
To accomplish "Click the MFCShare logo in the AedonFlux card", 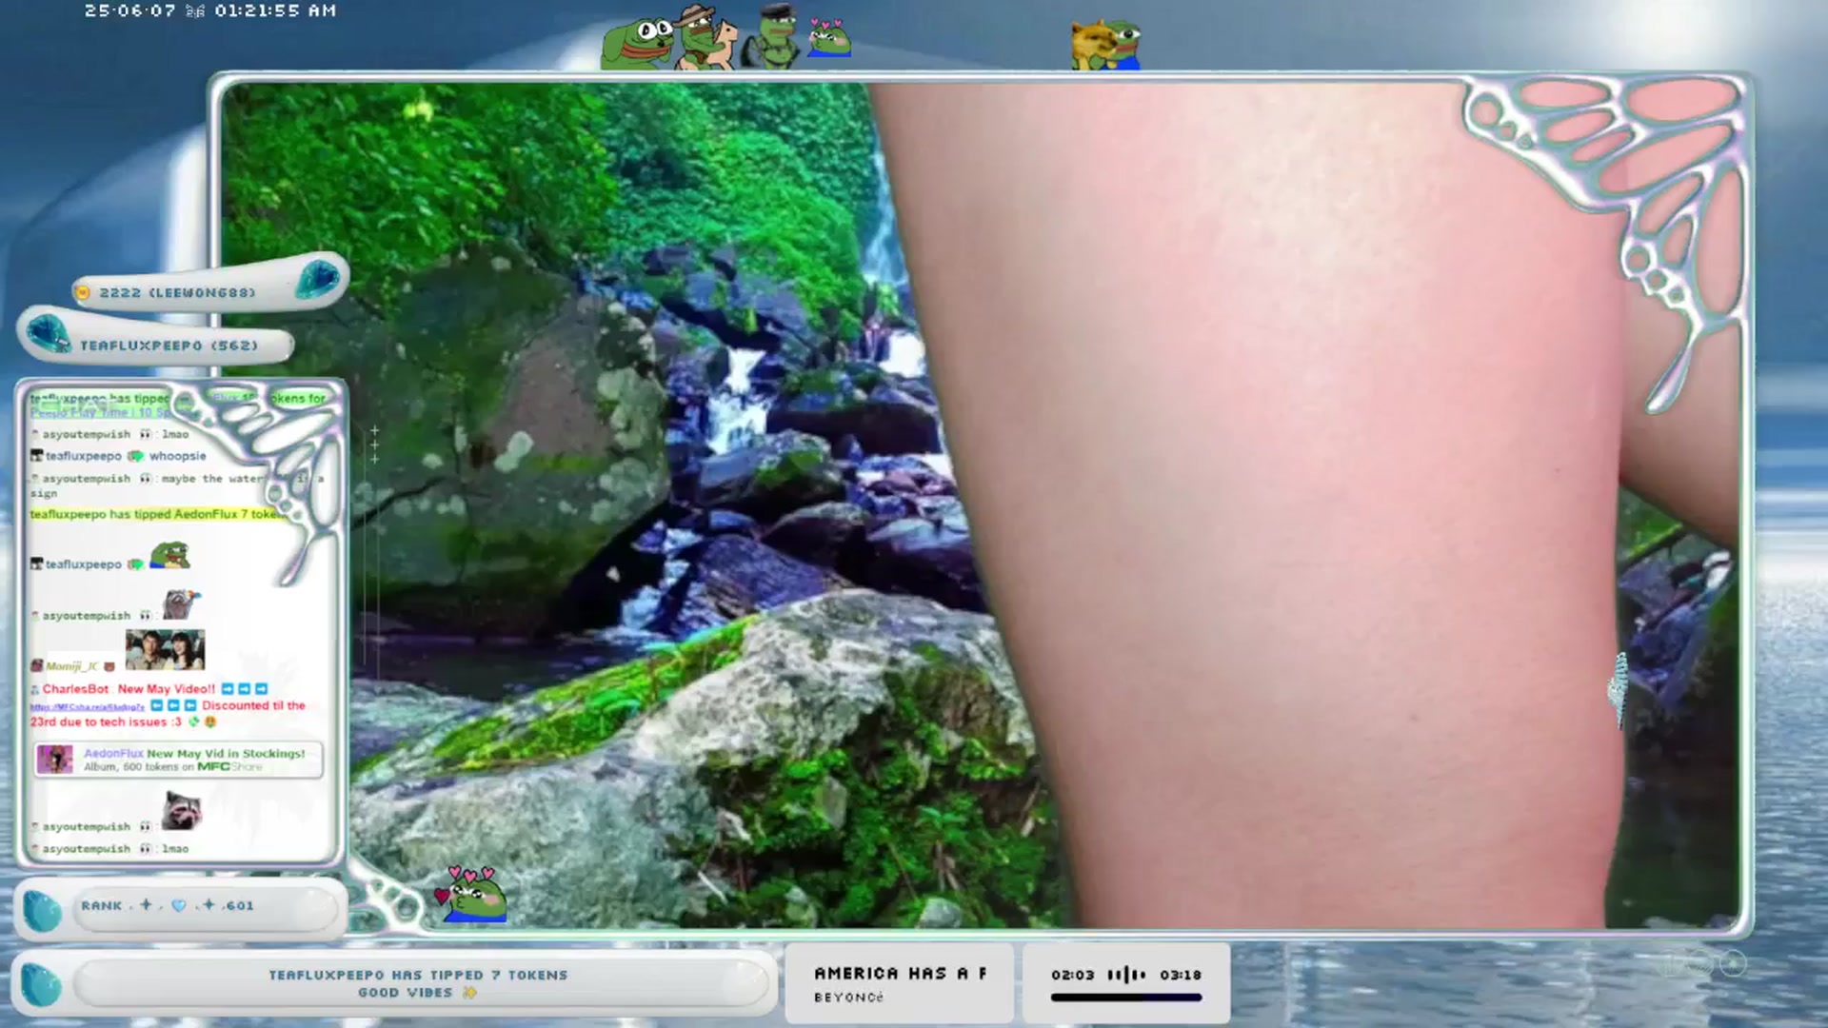I will (x=228, y=766).
